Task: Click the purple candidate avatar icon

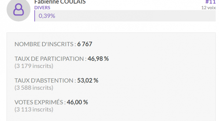Action: coord(19,9)
